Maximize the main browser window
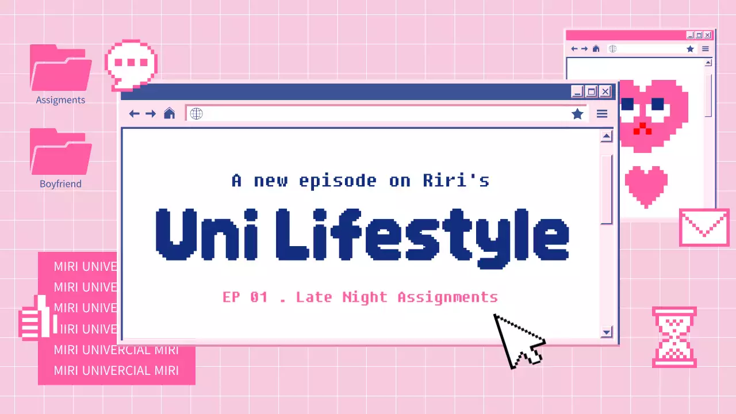This screenshot has width=736, height=414. [591, 91]
